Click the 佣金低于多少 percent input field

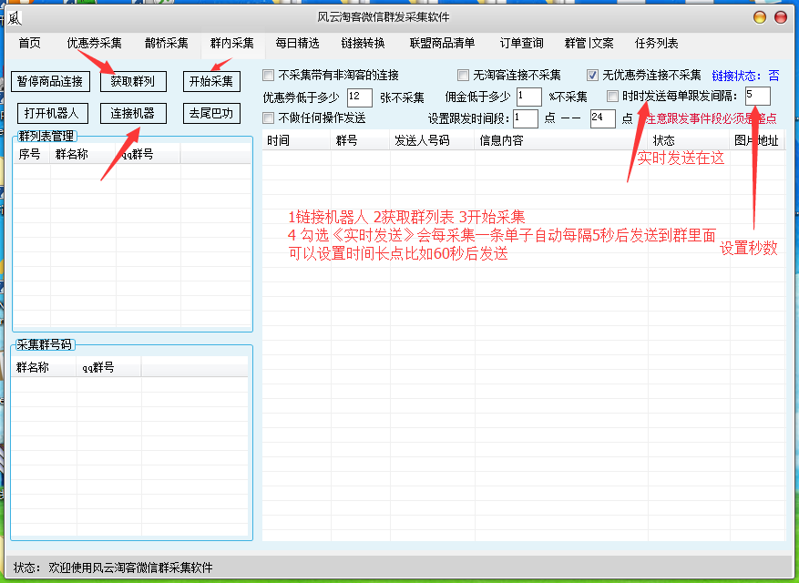tap(529, 97)
